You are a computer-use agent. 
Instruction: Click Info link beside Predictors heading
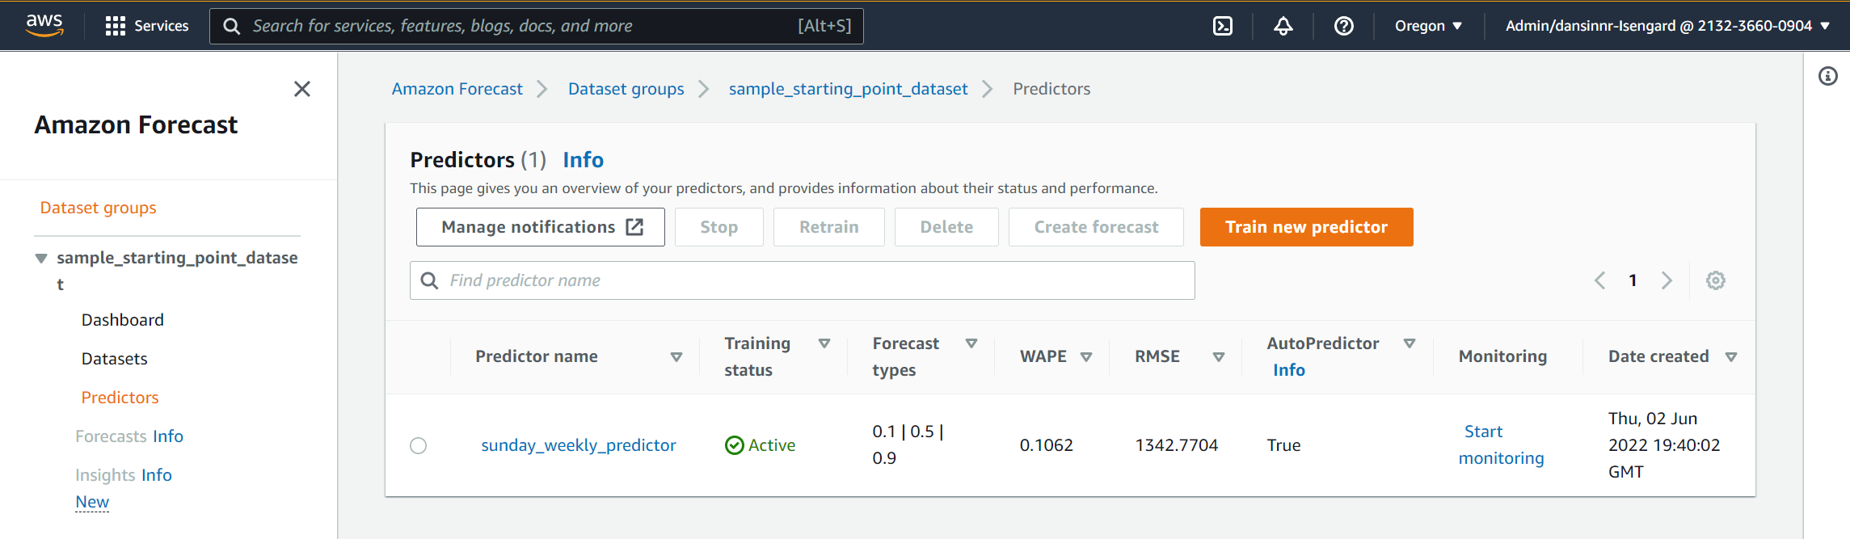(584, 160)
